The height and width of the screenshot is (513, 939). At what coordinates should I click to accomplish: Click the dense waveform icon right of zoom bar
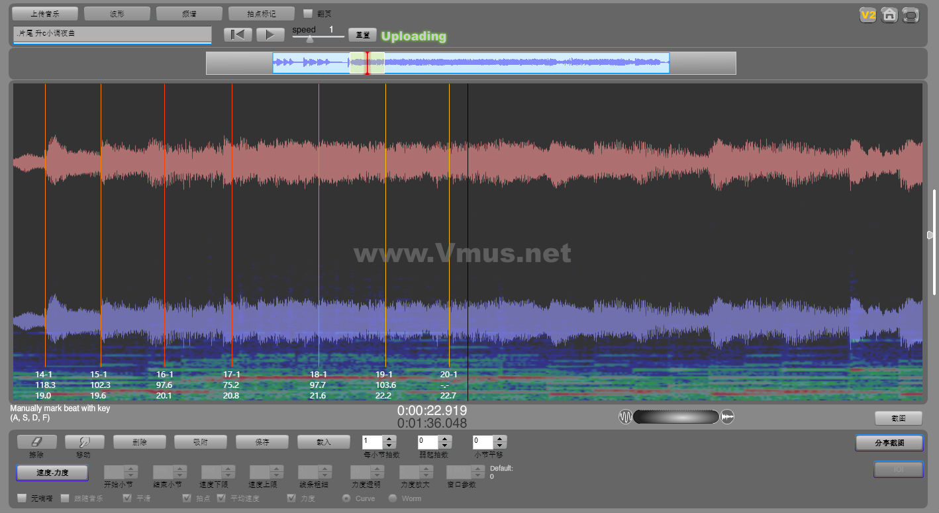click(x=727, y=416)
